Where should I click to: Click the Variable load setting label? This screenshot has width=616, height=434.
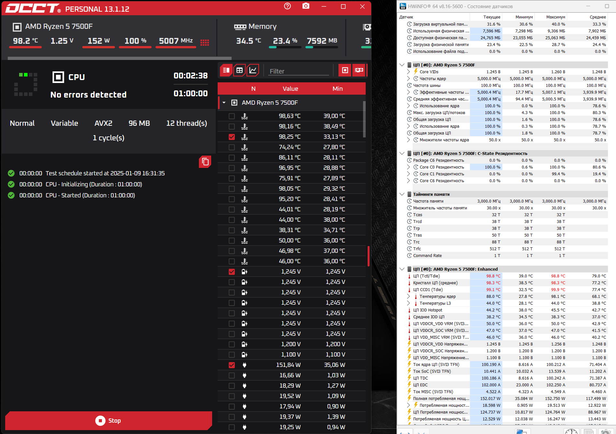click(x=64, y=123)
